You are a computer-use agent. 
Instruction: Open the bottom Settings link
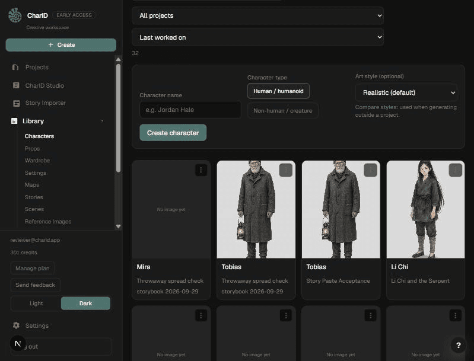click(37, 325)
